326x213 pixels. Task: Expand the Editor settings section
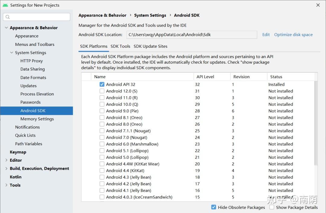[6, 160]
